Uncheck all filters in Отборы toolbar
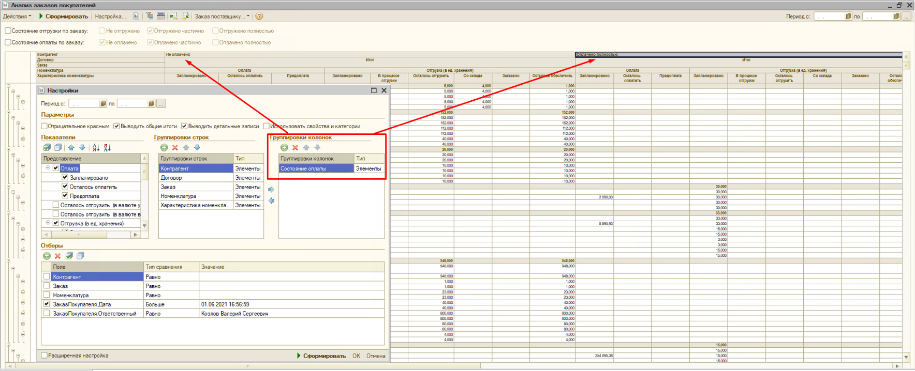Viewport: 915px width, 371px height. [80, 256]
